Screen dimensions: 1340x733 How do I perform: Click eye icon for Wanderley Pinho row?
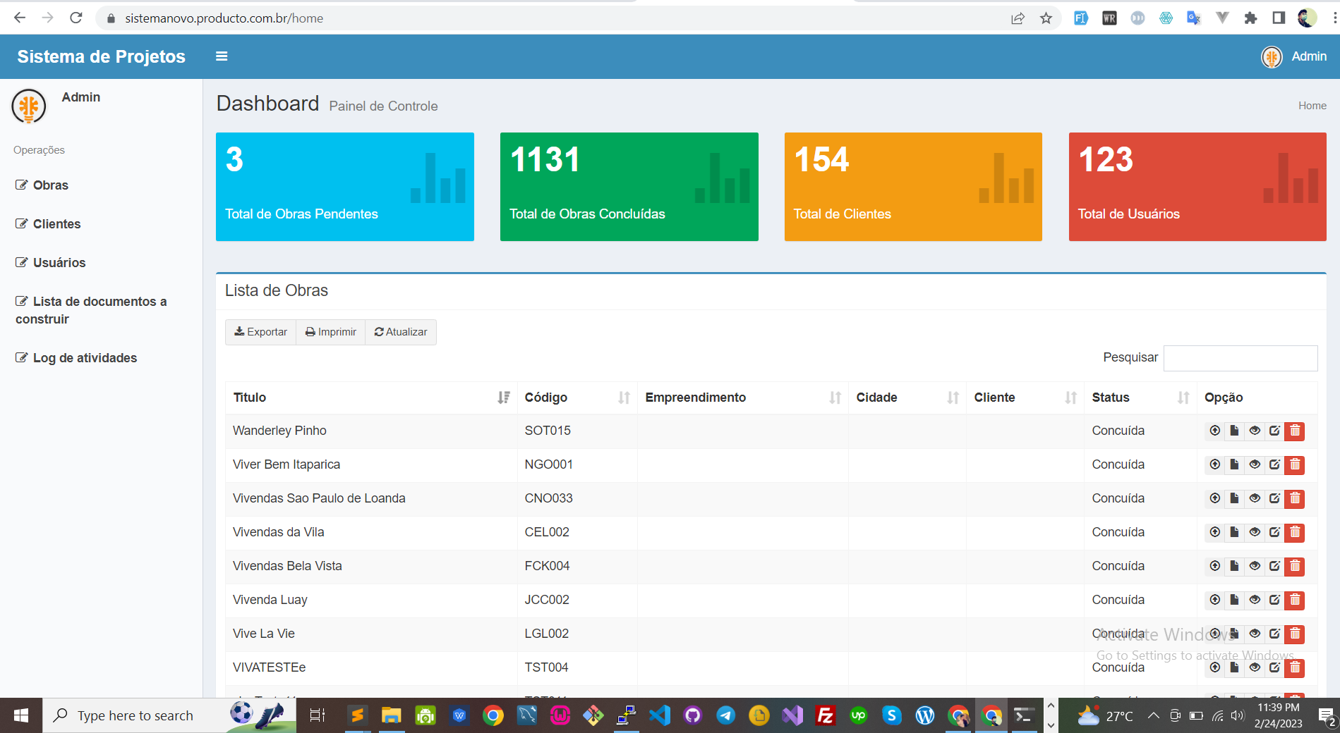(x=1255, y=431)
